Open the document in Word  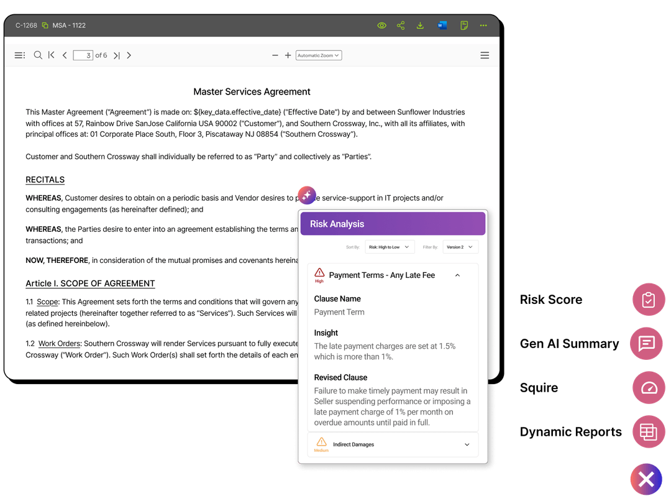tap(442, 25)
